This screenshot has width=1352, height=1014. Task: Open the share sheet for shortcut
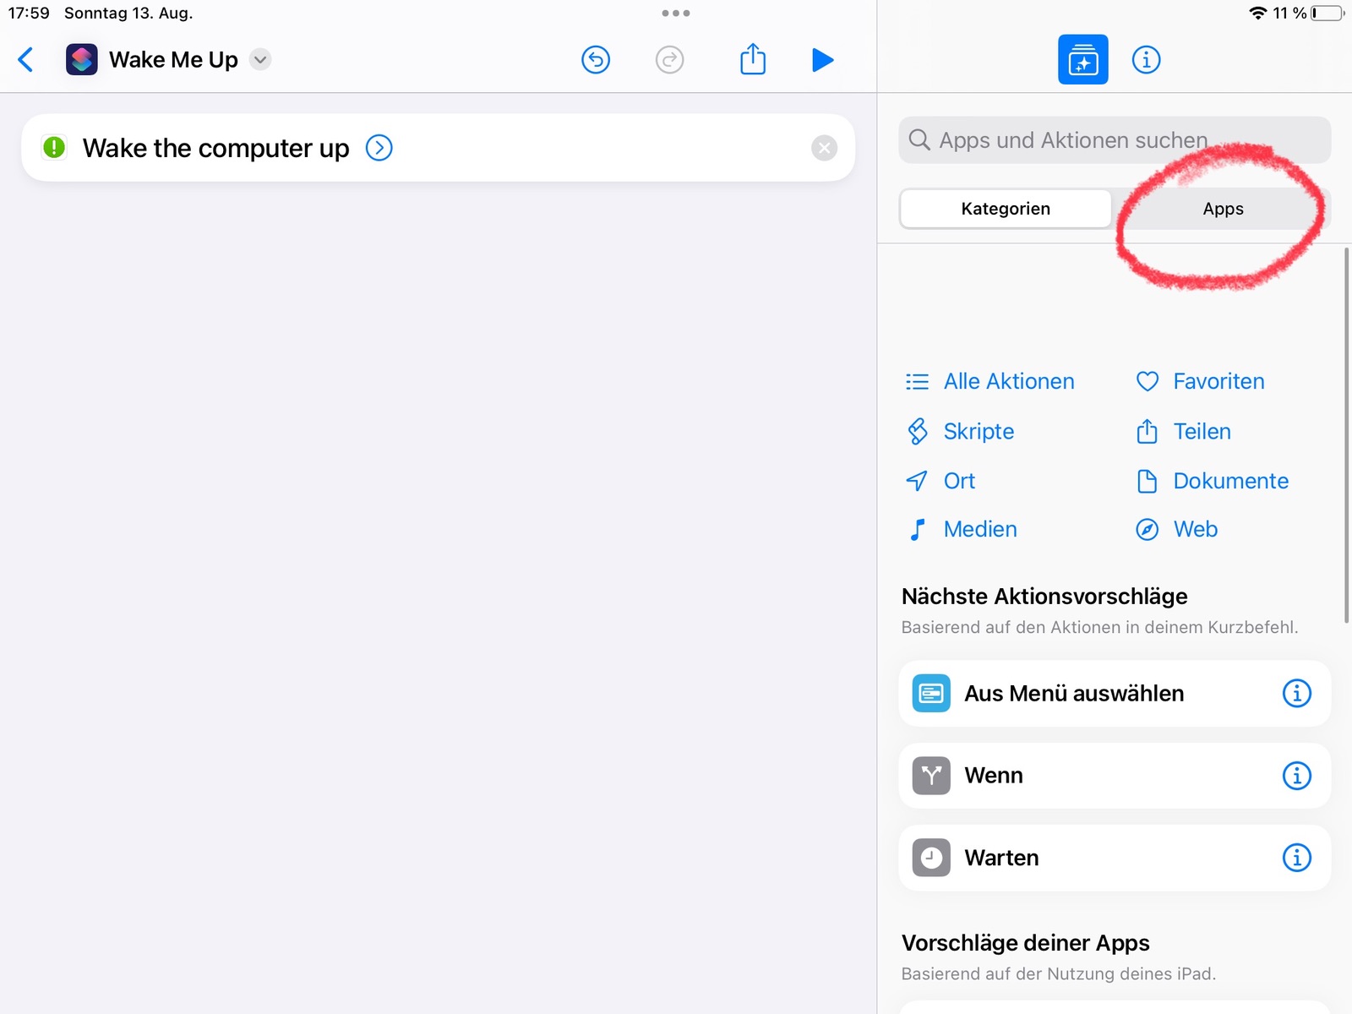(x=752, y=60)
